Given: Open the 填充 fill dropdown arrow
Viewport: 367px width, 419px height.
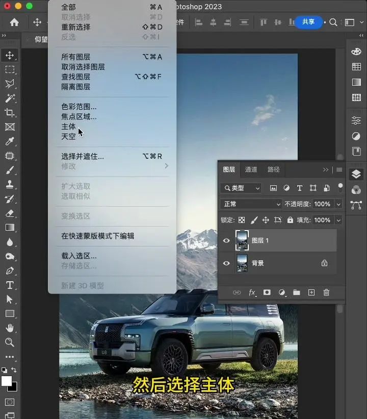Looking at the screenshot, I should pos(338,220).
